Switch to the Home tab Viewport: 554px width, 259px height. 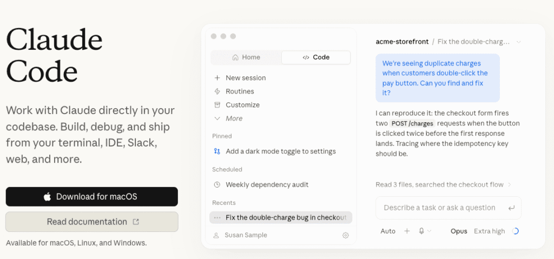pos(246,57)
